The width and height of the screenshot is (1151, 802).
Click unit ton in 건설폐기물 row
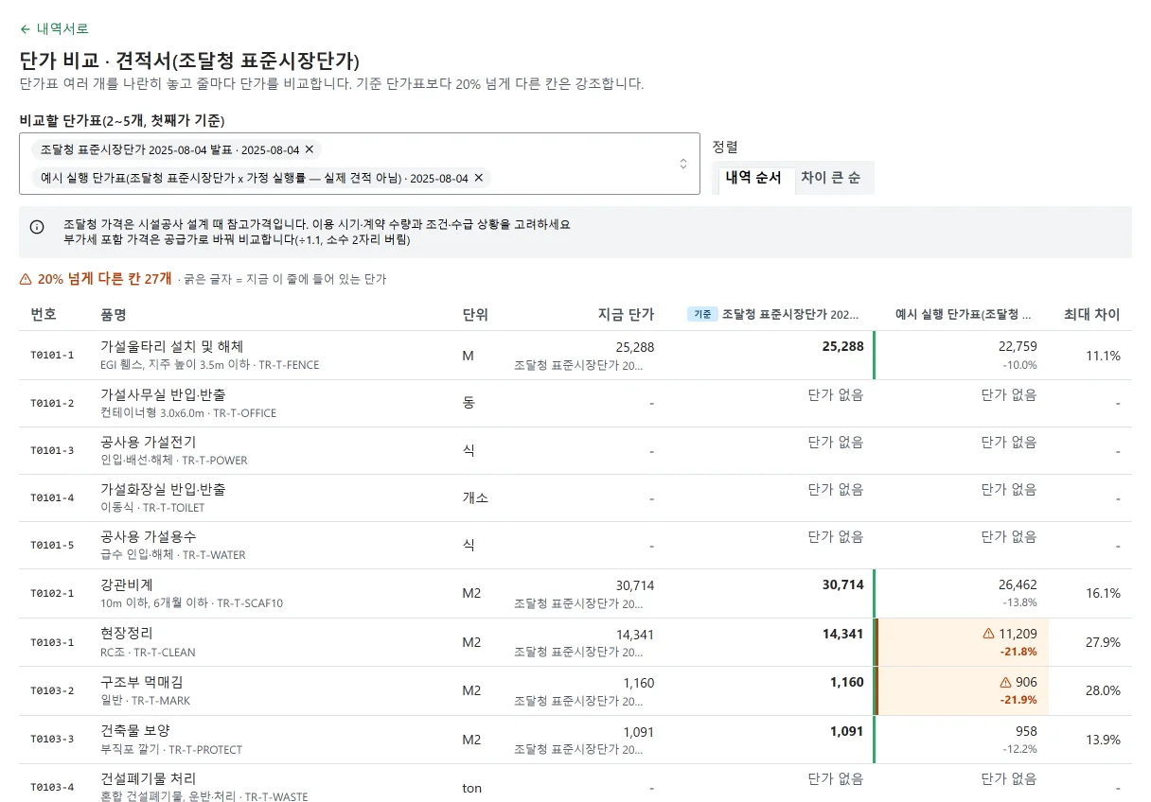pos(471,787)
